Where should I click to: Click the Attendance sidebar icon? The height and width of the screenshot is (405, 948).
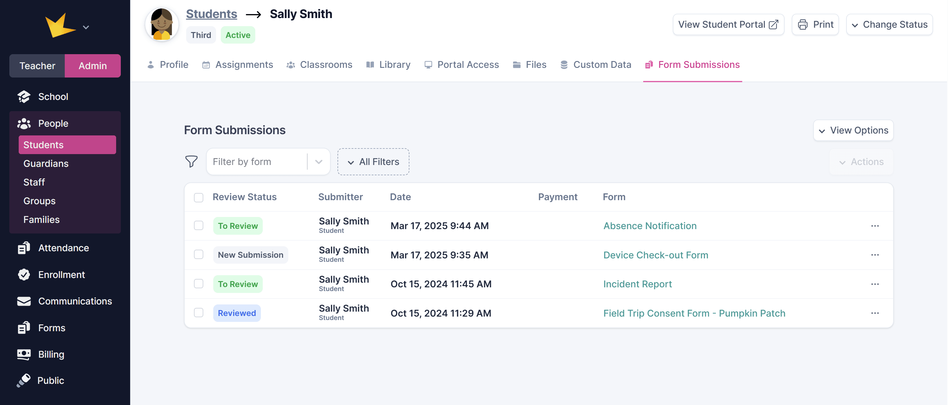[x=24, y=247]
